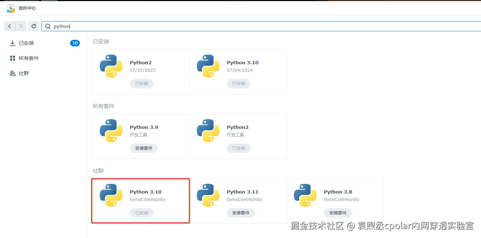Go forward with the right arrow button

click(x=21, y=26)
